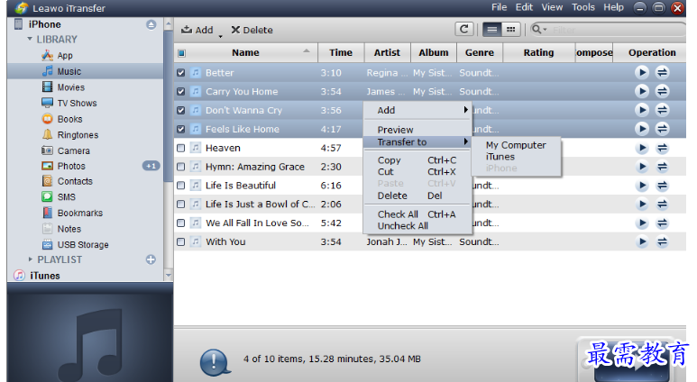Uncheck the Carry You Home checkbox

click(180, 92)
